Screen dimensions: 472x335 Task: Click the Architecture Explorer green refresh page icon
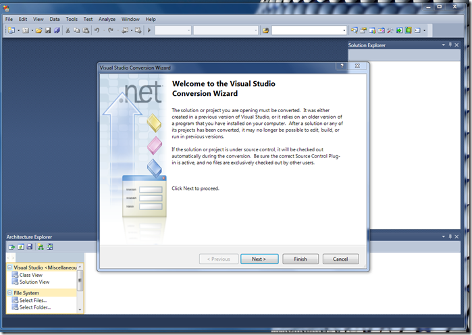(x=21, y=247)
